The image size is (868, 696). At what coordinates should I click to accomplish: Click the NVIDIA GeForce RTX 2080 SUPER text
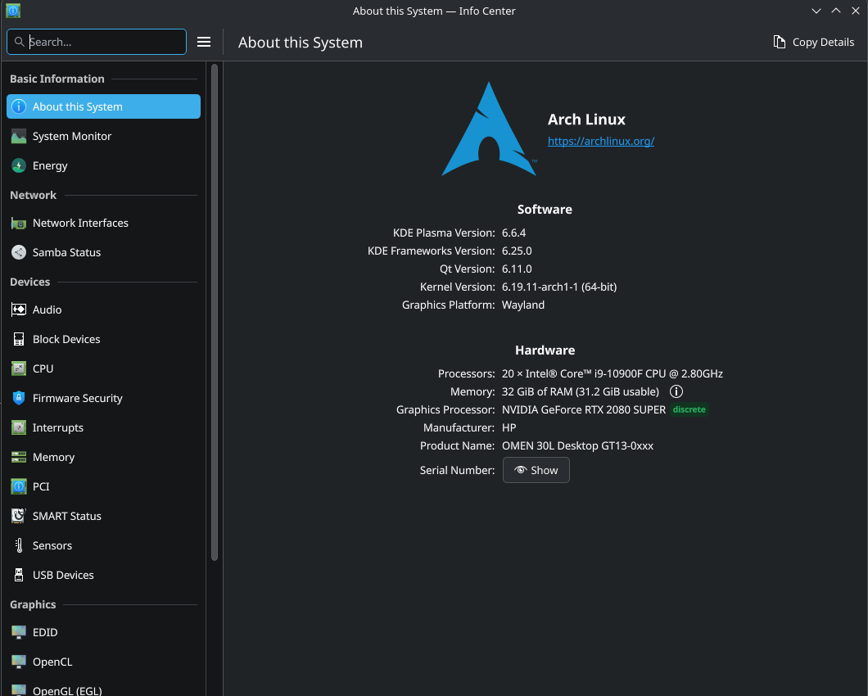click(x=584, y=409)
